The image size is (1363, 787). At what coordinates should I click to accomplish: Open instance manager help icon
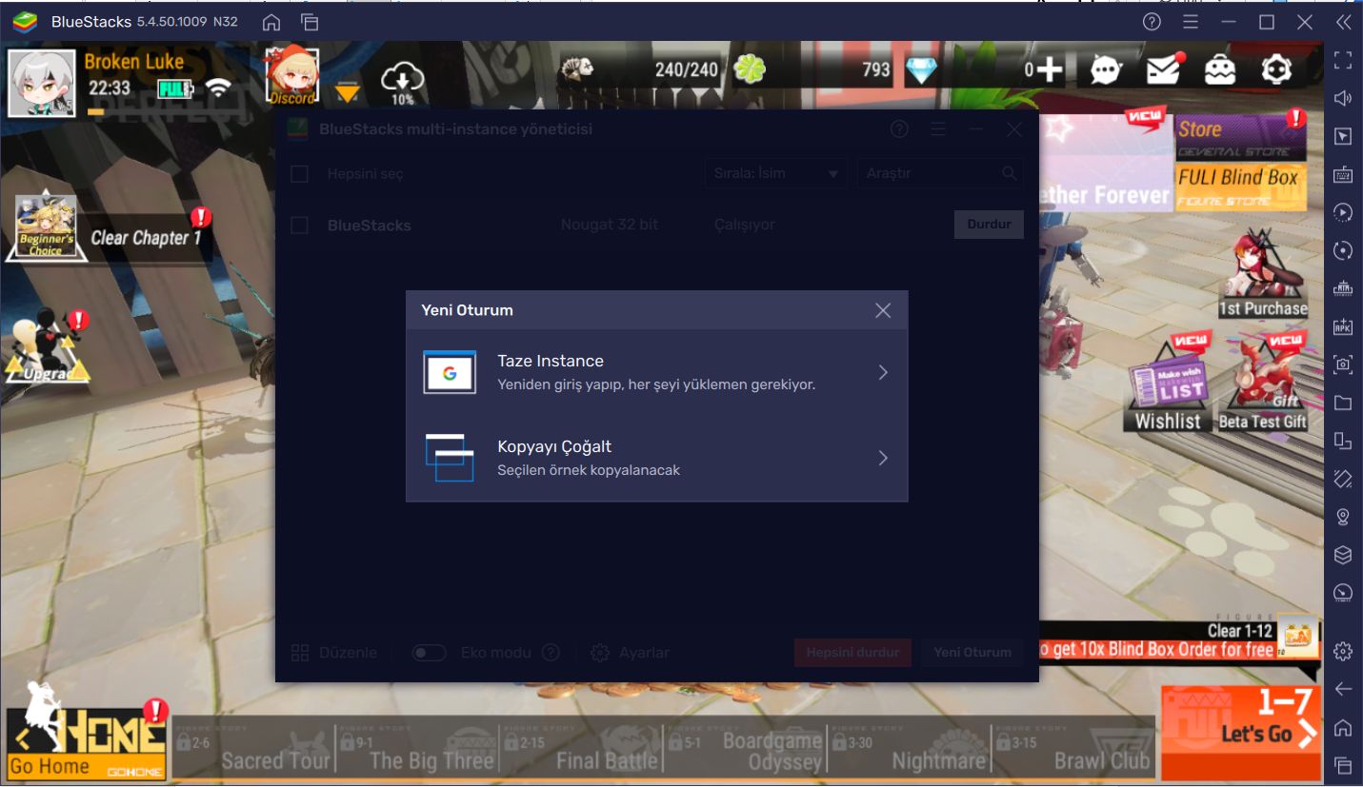[x=899, y=129]
